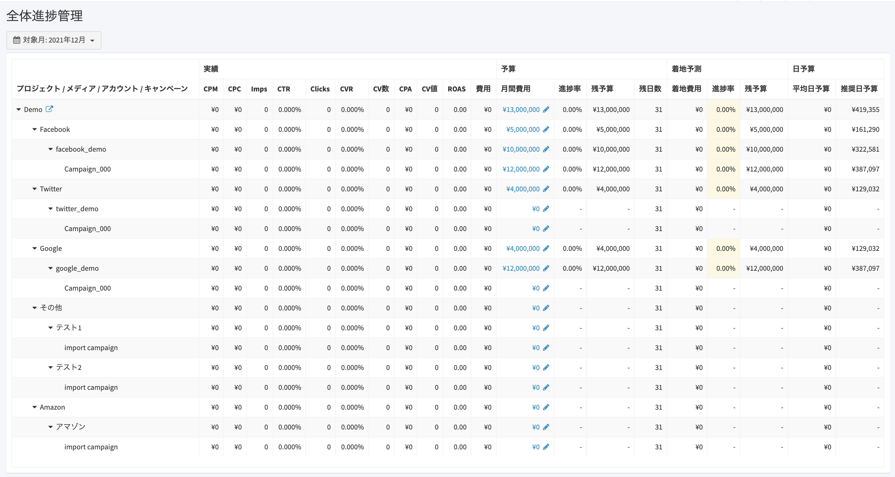The height and width of the screenshot is (477, 895).
Task: Click pencil icon in Facebook row budget
Action: coord(546,129)
